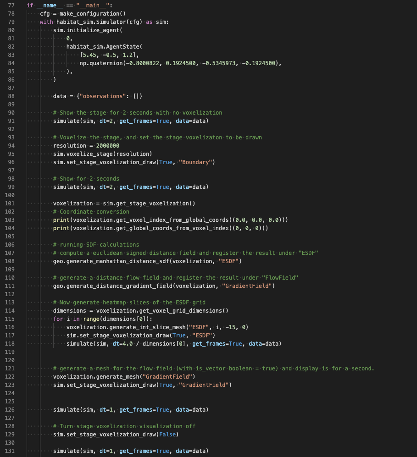Place cursor on 'make_configuration()' call
This screenshot has height=457, width=417.
93,13
